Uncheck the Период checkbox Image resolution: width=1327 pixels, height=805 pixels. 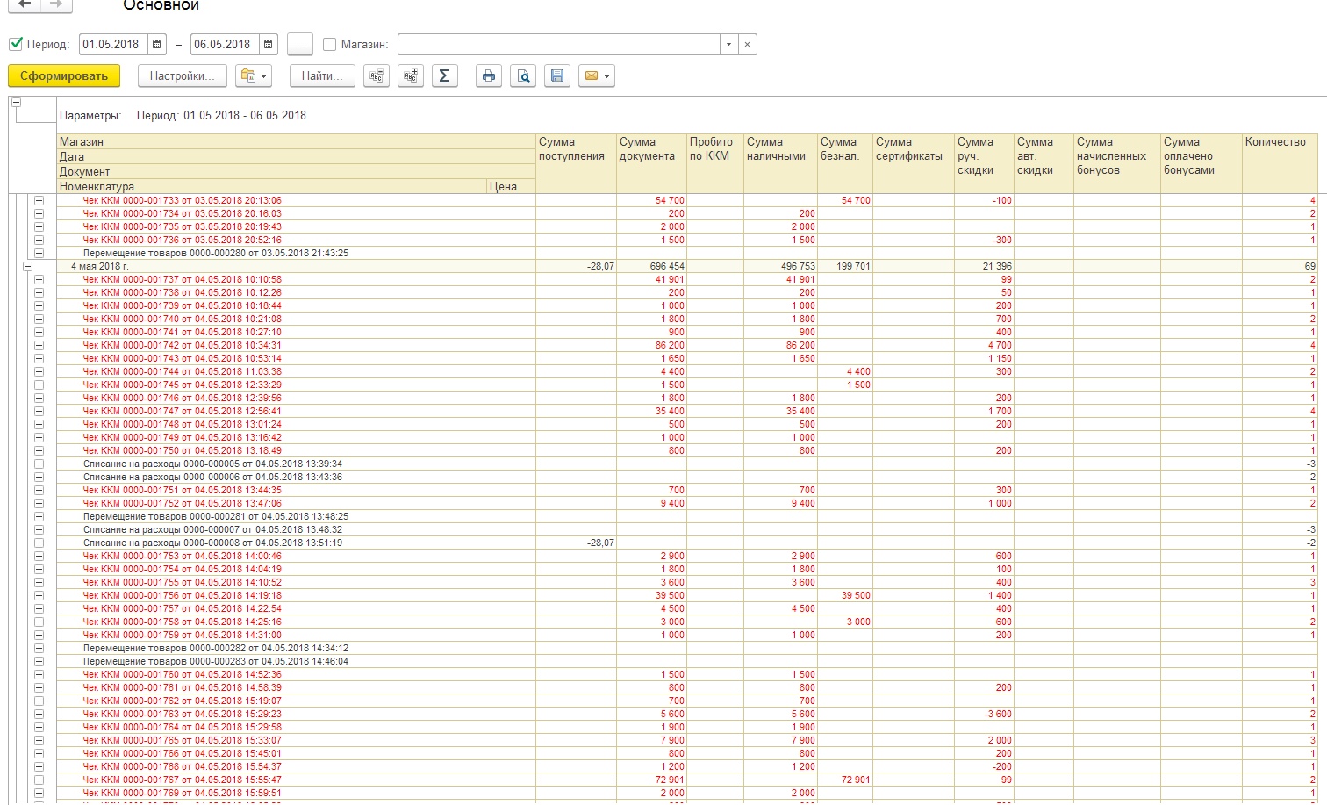(x=16, y=44)
